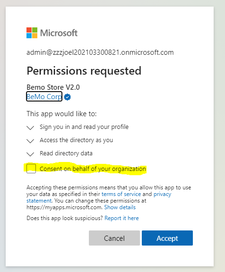The height and width of the screenshot is (272, 225).
Task: Open the terms of service link
Action: click(121, 194)
